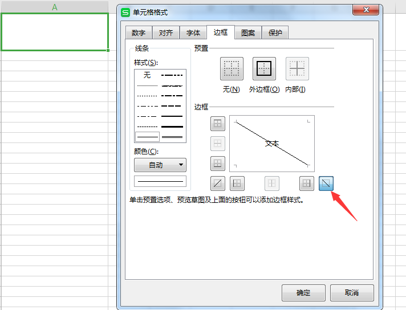Choose the double-line border style
Image resolution: width=406 pixels, height=310 pixels.
(x=172, y=137)
